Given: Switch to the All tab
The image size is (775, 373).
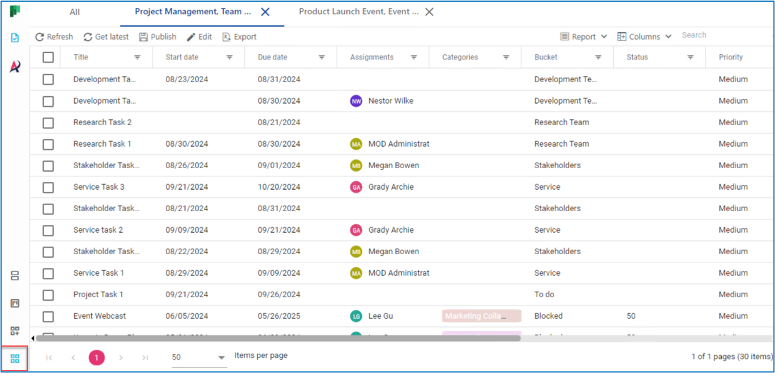Looking at the screenshot, I should point(74,11).
